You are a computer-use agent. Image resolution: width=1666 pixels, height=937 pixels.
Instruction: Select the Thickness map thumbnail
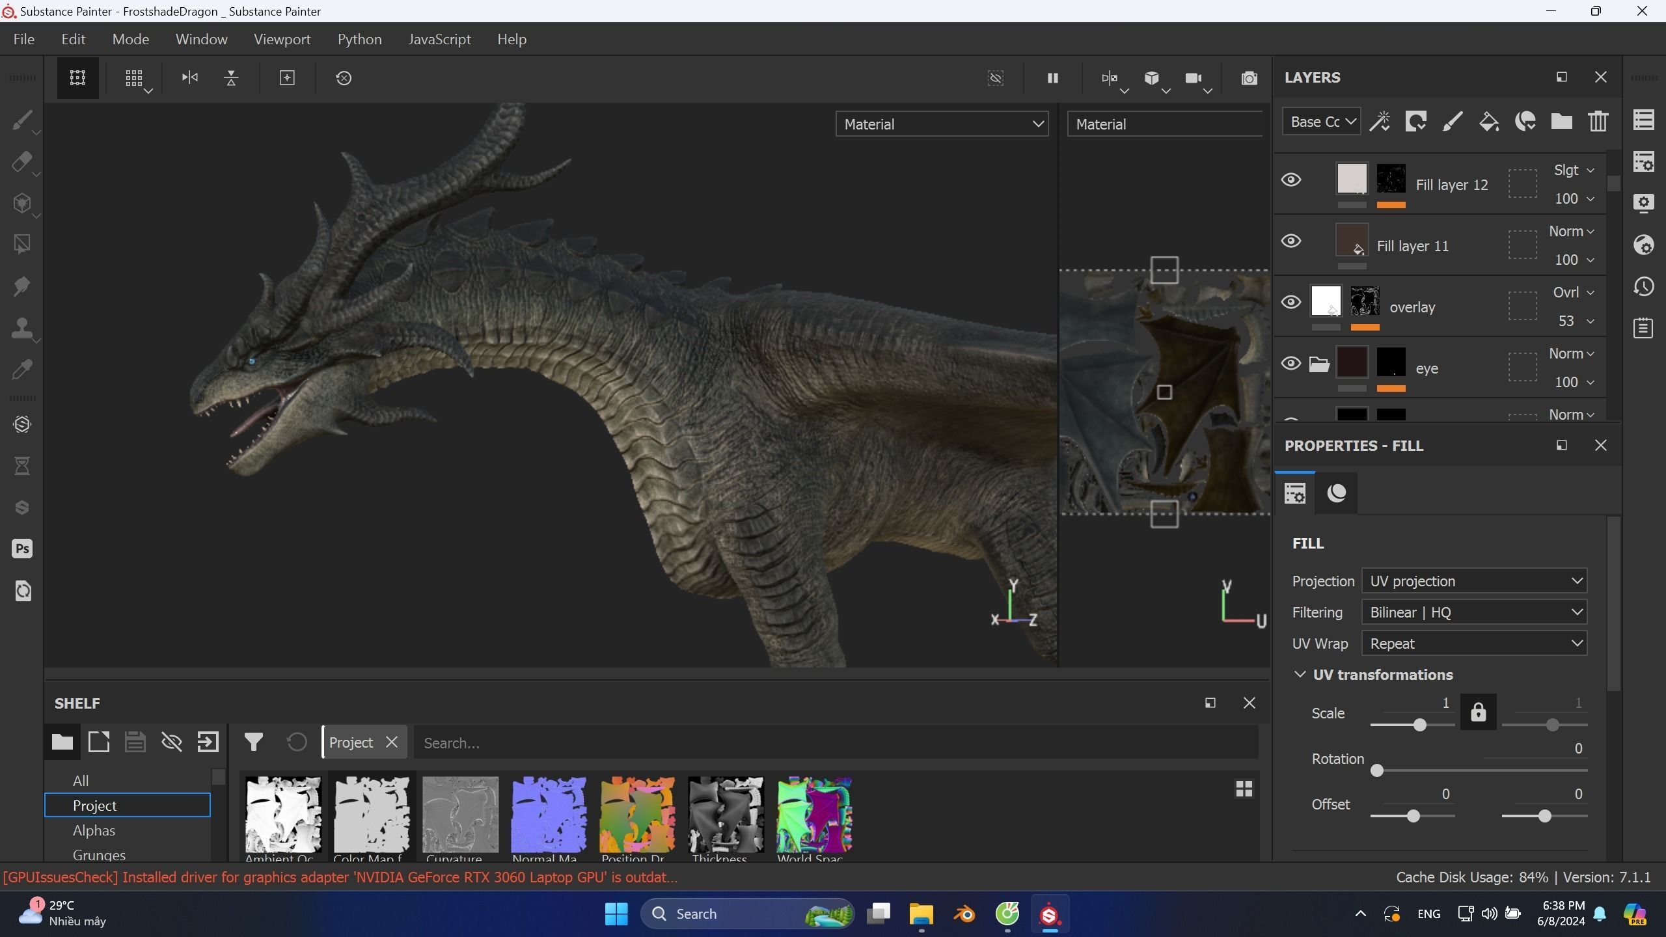[726, 814]
